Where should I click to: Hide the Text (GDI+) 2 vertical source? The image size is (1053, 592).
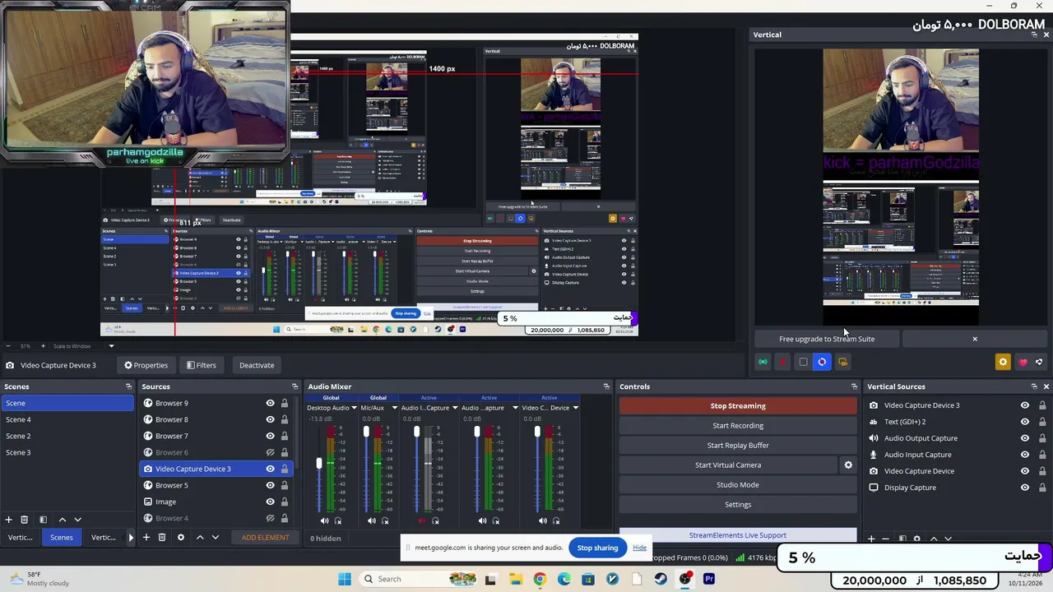coord(1025,422)
